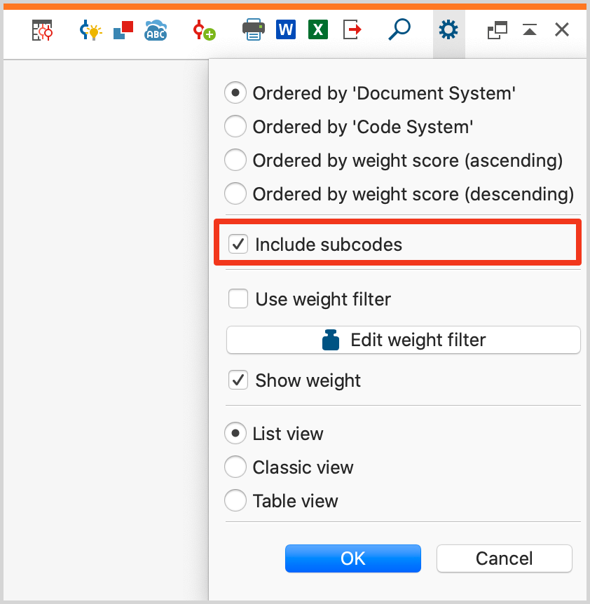Click the Smart Coding Tool lightbulb icon
Image resolution: width=590 pixels, height=604 pixels.
tap(90, 30)
